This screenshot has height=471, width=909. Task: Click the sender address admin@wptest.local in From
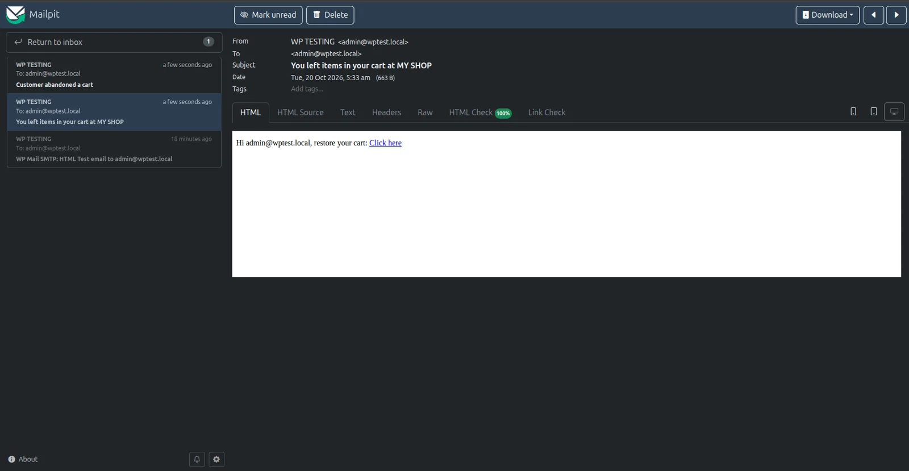pyautogui.click(x=373, y=42)
